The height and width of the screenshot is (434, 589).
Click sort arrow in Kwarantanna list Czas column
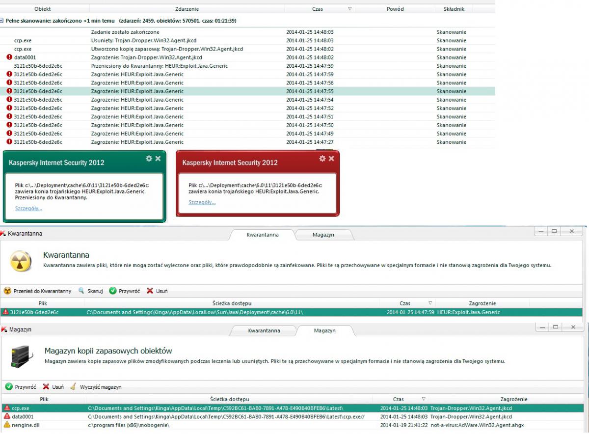[x=430, y=303]
